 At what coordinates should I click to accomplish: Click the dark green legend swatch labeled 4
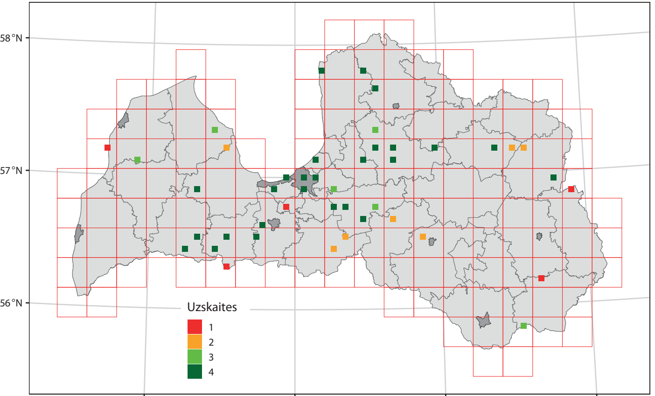point(195,371)
